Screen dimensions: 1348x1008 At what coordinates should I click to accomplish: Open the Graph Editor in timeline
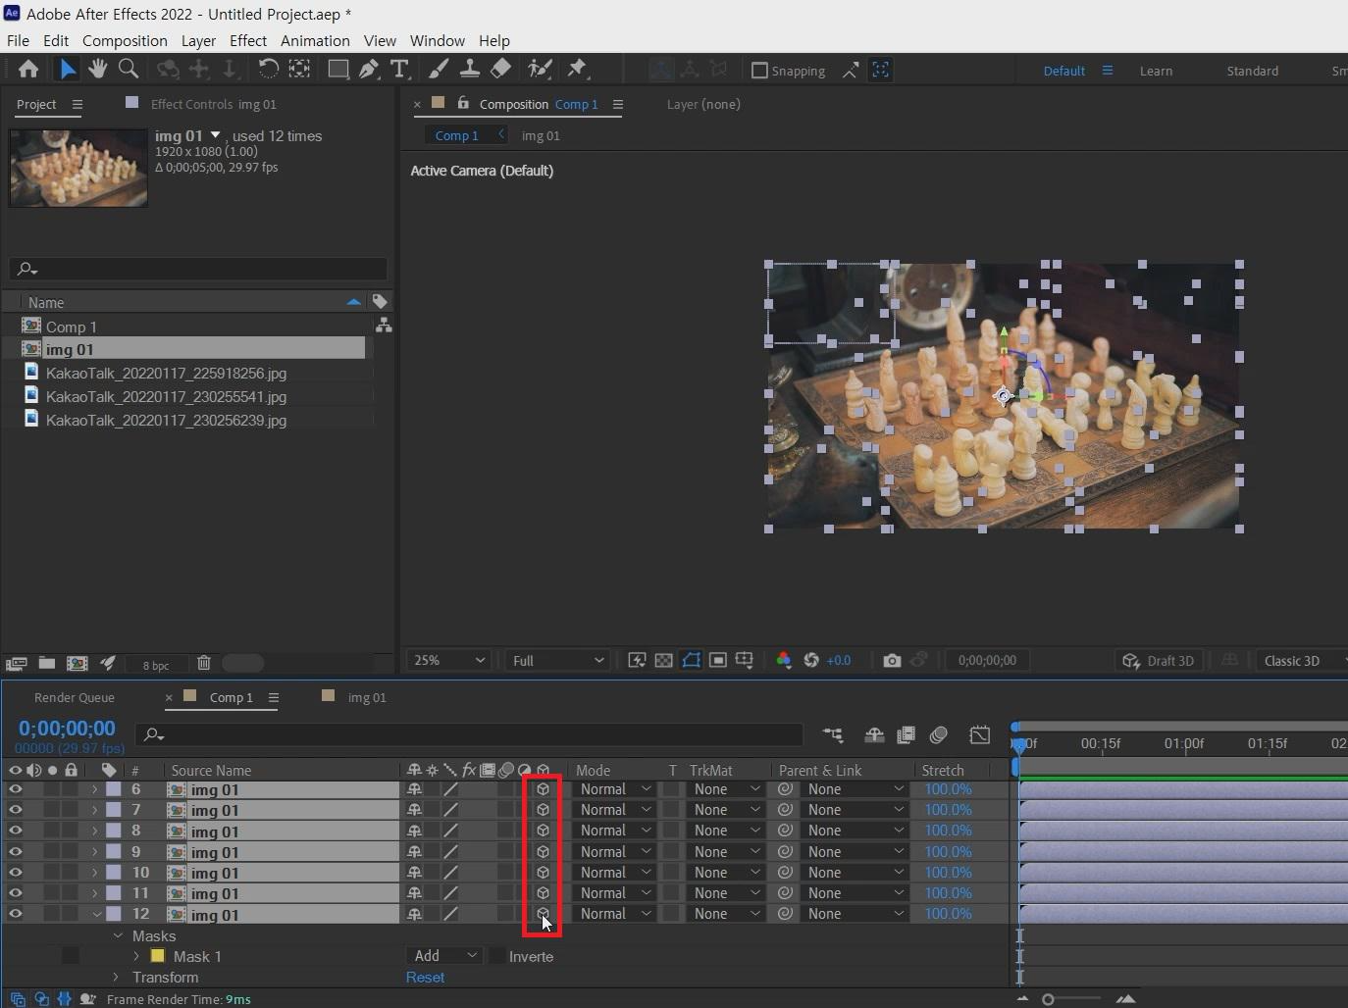[x=979, y=734]
